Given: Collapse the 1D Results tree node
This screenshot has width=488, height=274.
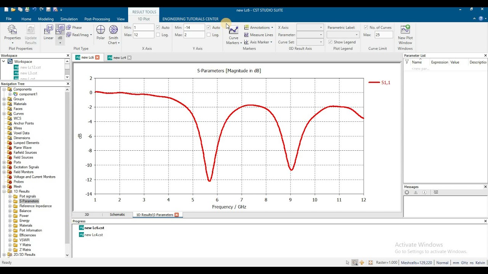Looking at the screenshot, I should [x=4, y=191].
